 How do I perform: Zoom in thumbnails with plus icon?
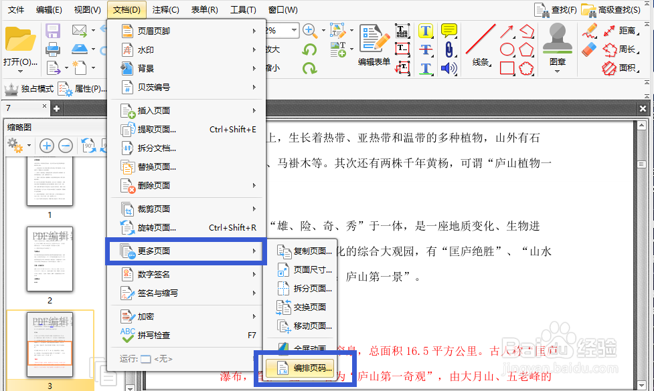(46, 145)
